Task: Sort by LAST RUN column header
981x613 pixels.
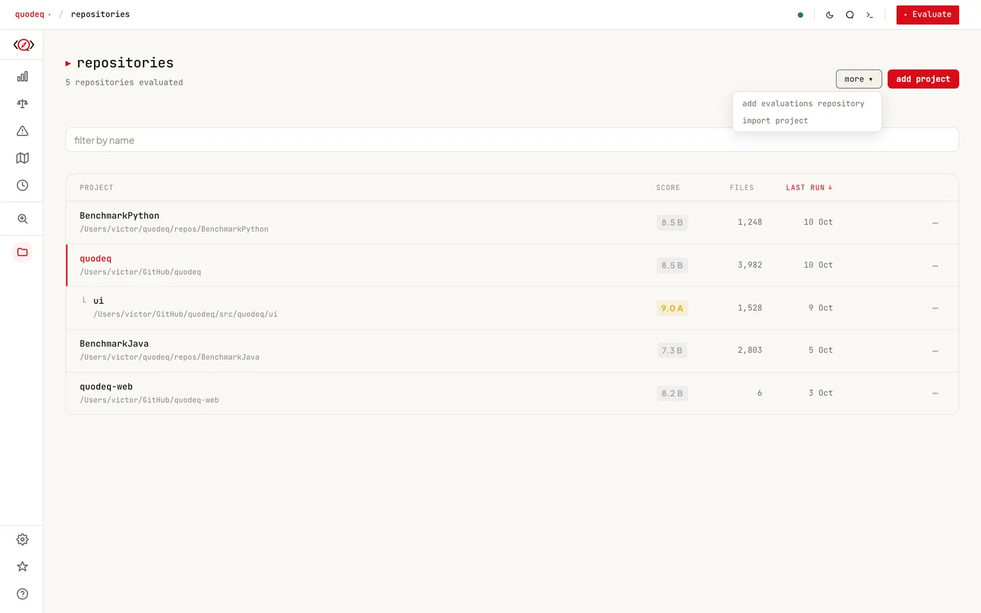Action: tap(809, 187)
